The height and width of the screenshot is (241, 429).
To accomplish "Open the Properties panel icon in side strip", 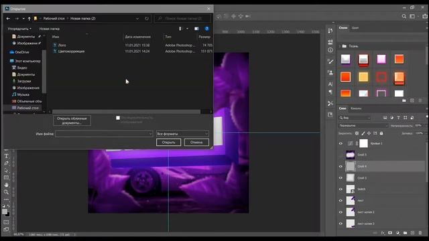I will pyautogui.click(x=330, y=42).
